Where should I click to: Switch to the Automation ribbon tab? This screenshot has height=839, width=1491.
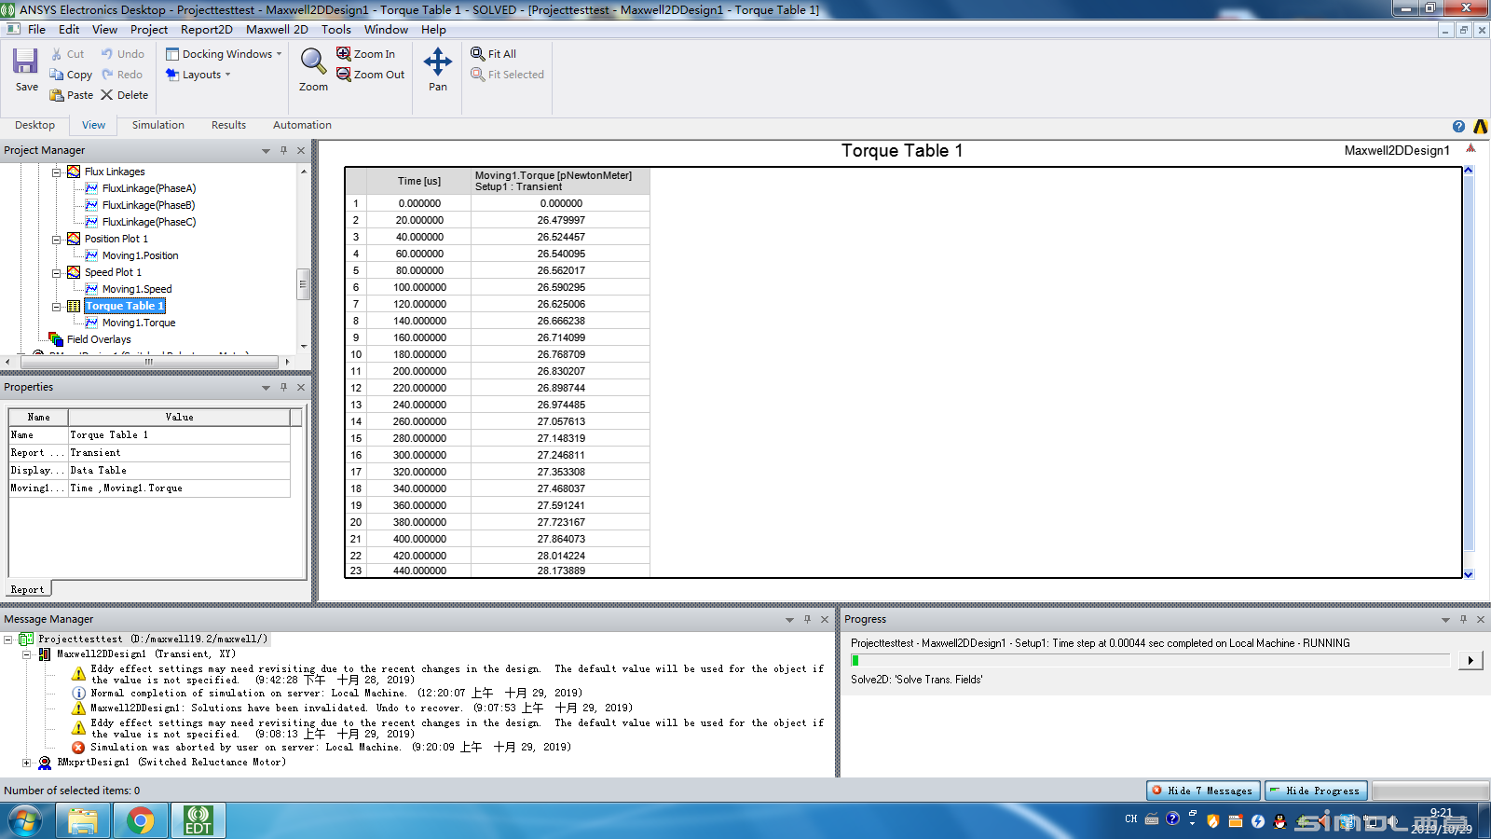(x=302, y=125)
